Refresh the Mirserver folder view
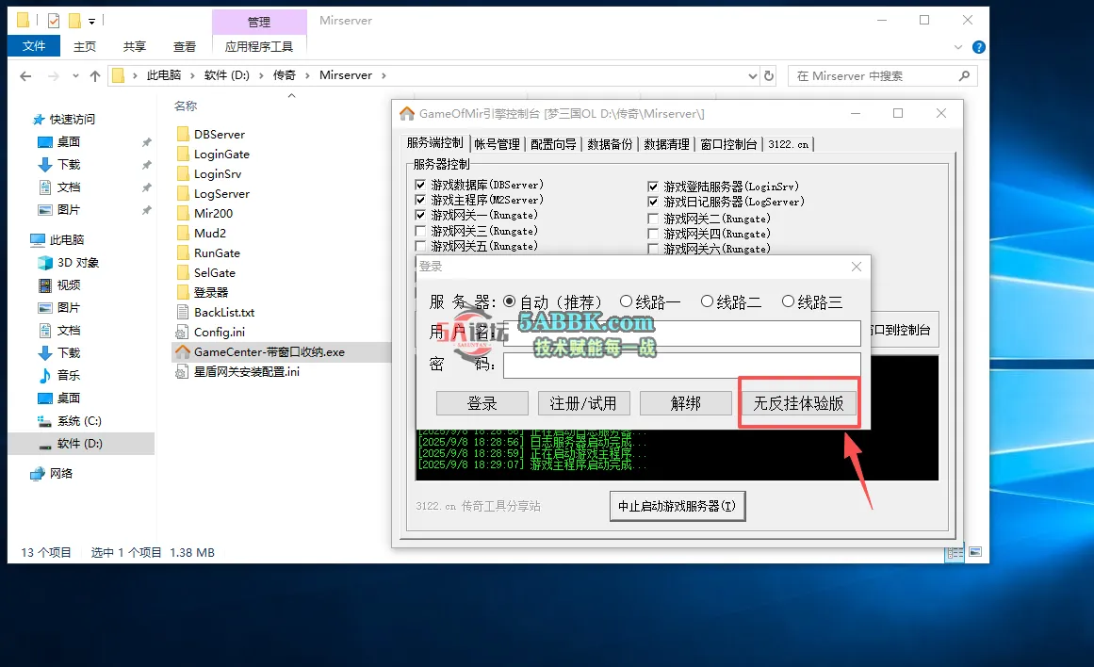Image resolution: width=1094 pixels, height=667 pixels. pyautogui.click(x=769, y=75)
